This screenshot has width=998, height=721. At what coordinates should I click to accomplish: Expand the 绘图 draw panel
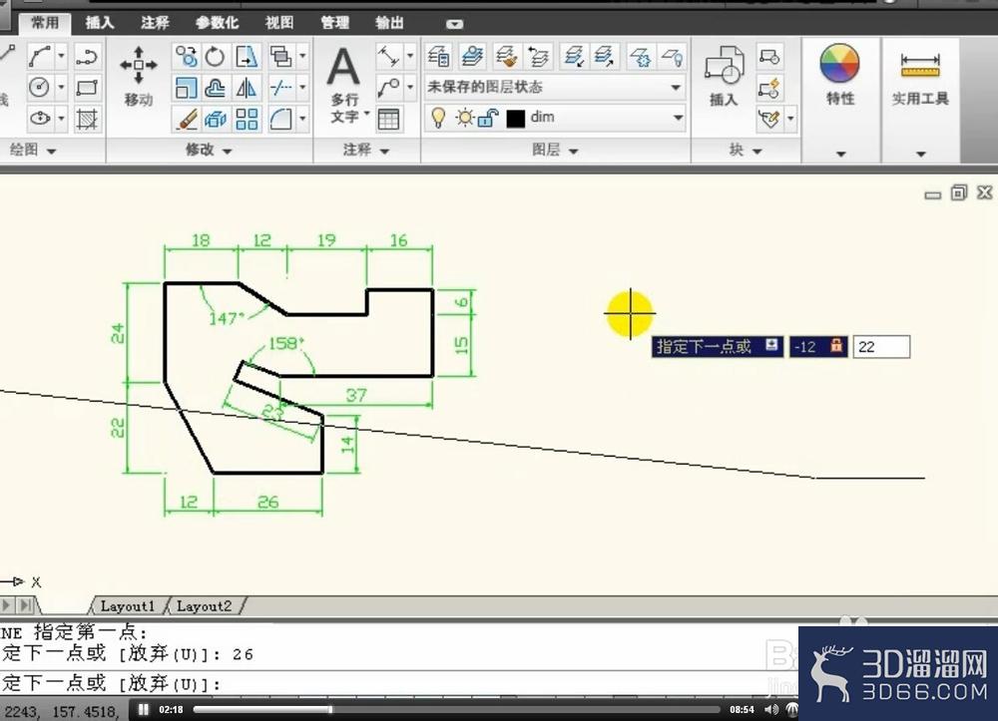(33, 150)
